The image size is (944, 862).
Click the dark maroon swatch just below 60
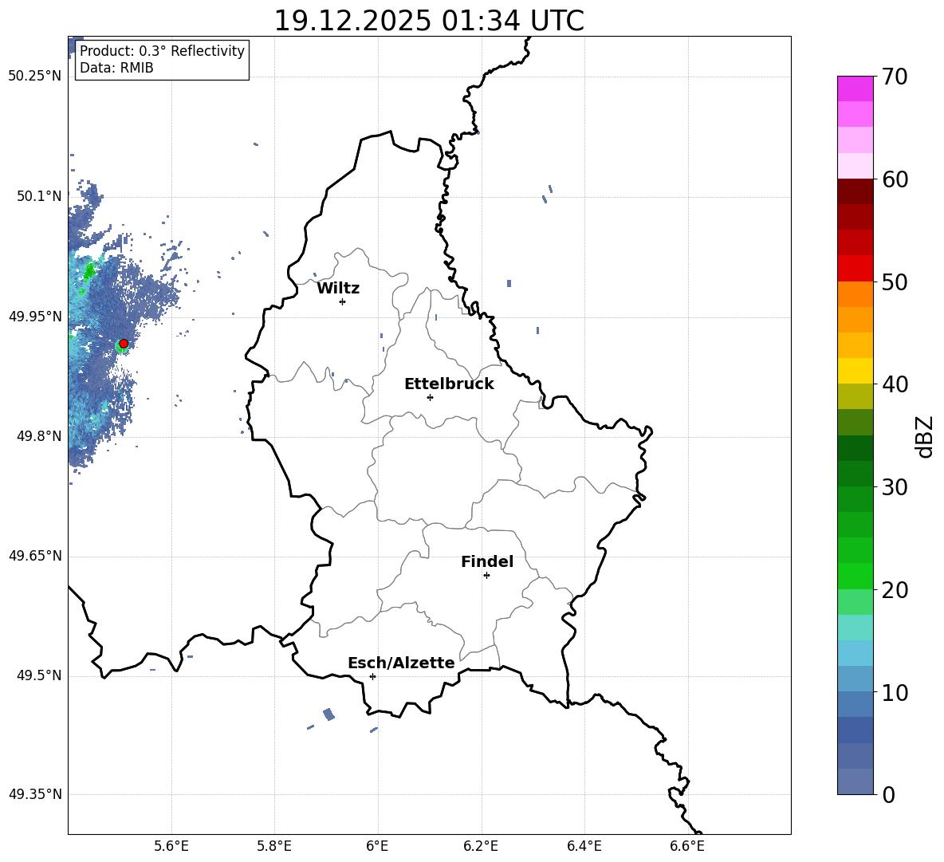click(855, 191)
